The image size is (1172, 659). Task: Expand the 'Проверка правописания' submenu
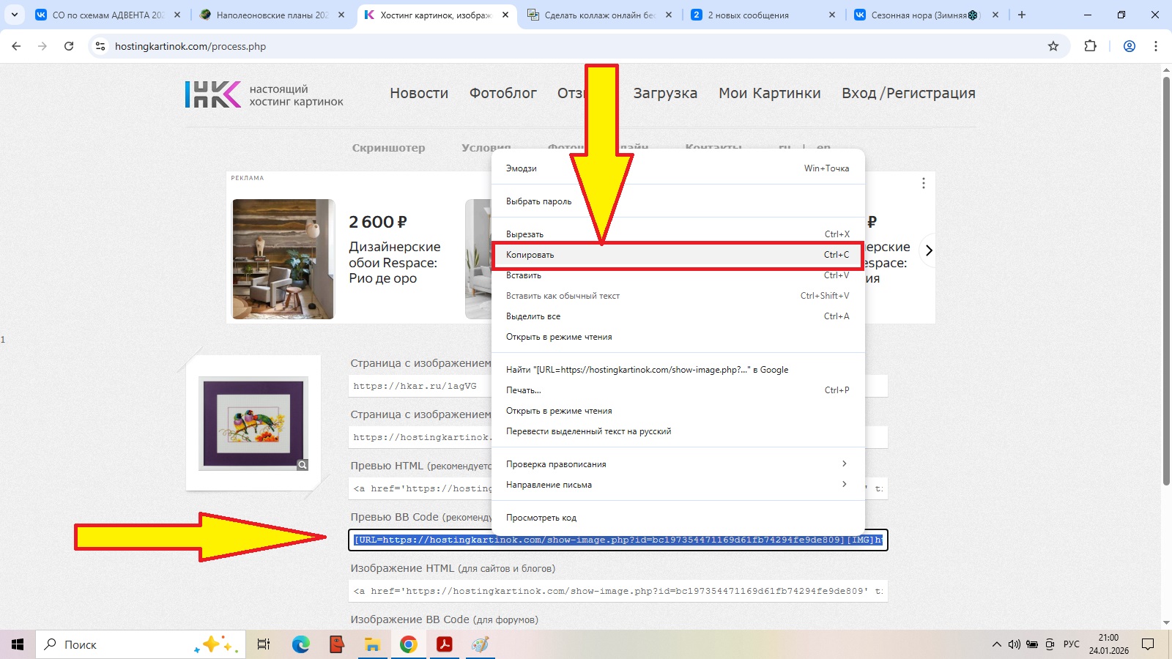[678, 464]
